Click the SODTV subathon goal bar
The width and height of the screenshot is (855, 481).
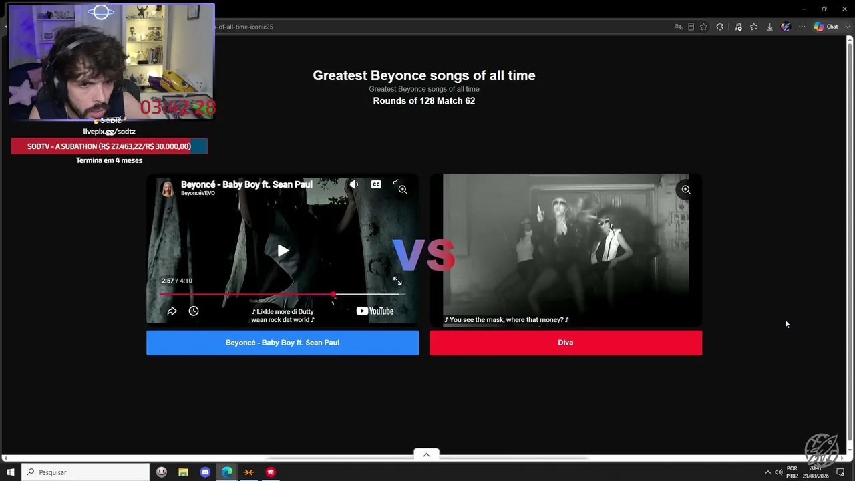(109, 146)
